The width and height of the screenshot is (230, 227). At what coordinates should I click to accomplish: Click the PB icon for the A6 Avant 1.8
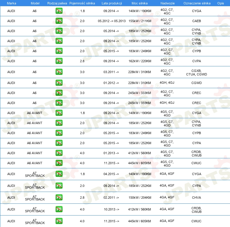(59, 113)
